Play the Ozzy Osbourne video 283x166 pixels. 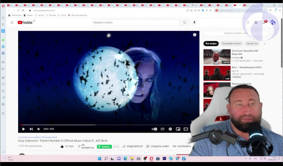[x=23, y=129]
